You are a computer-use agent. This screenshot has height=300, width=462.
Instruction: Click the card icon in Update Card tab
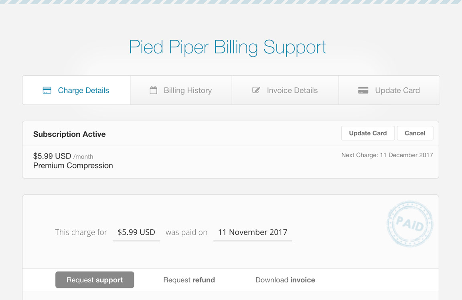363,90
